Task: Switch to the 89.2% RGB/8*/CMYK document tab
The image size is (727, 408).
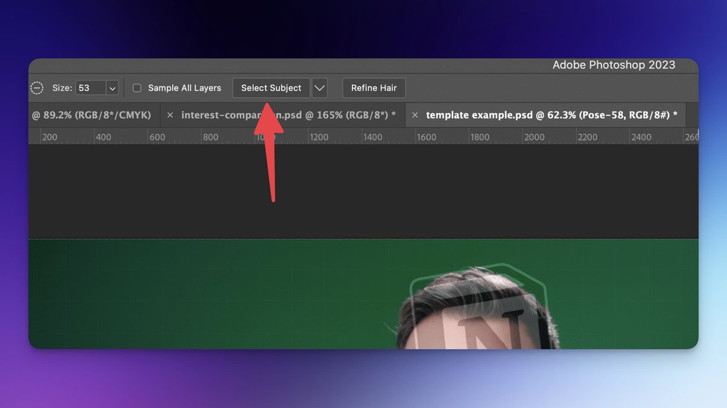Action: pyautogui.click(x=94, y=114)
